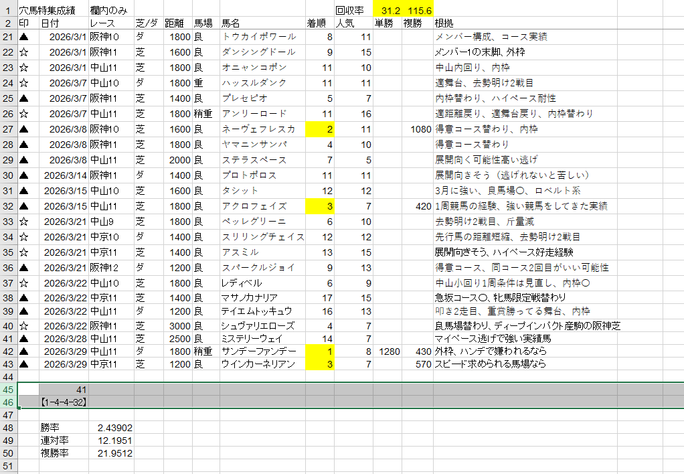Select the 勝率 value 2.43902

[x=110, y=427]
